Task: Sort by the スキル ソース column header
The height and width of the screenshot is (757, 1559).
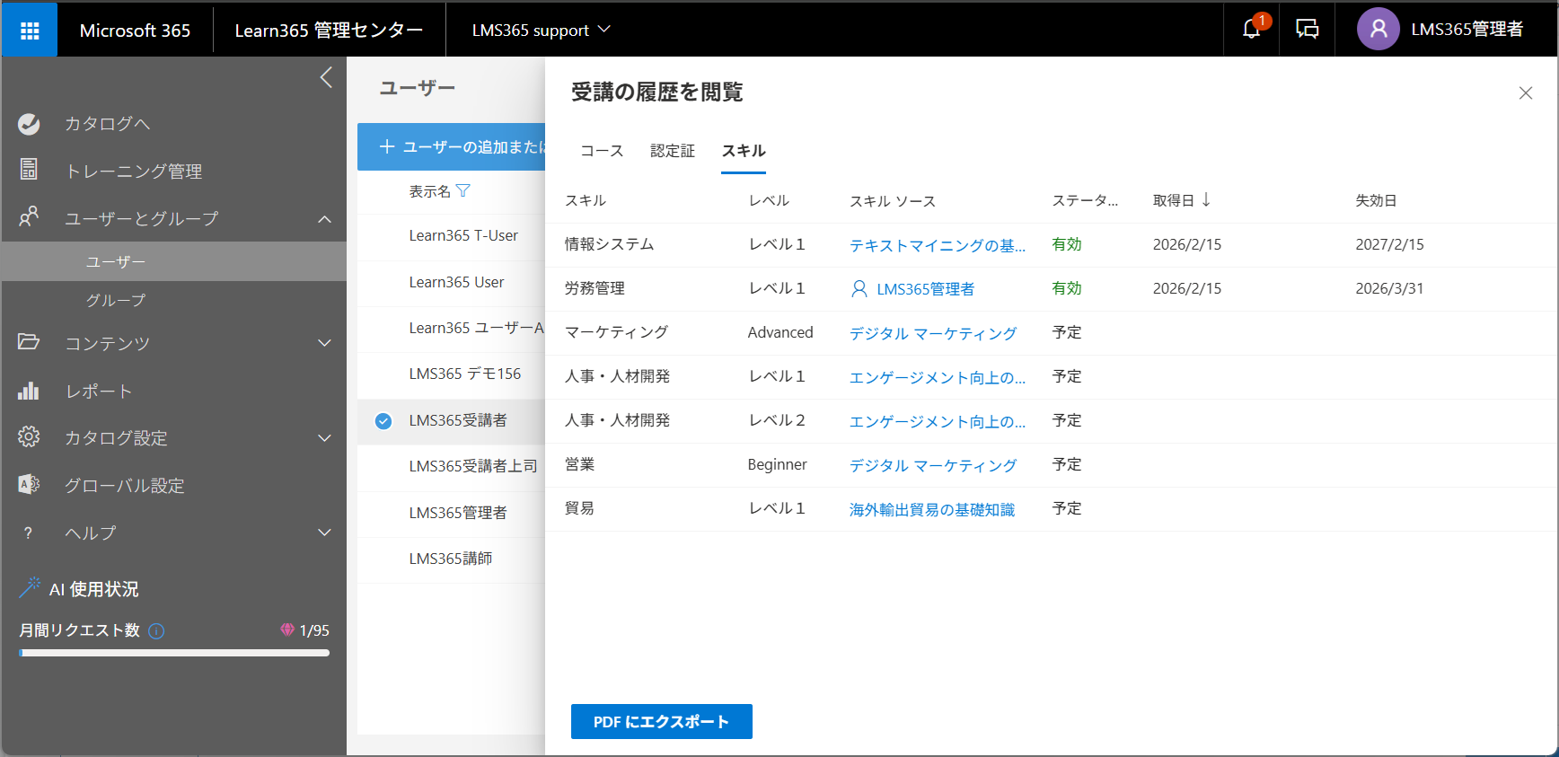Action: [x=893, y=201]
